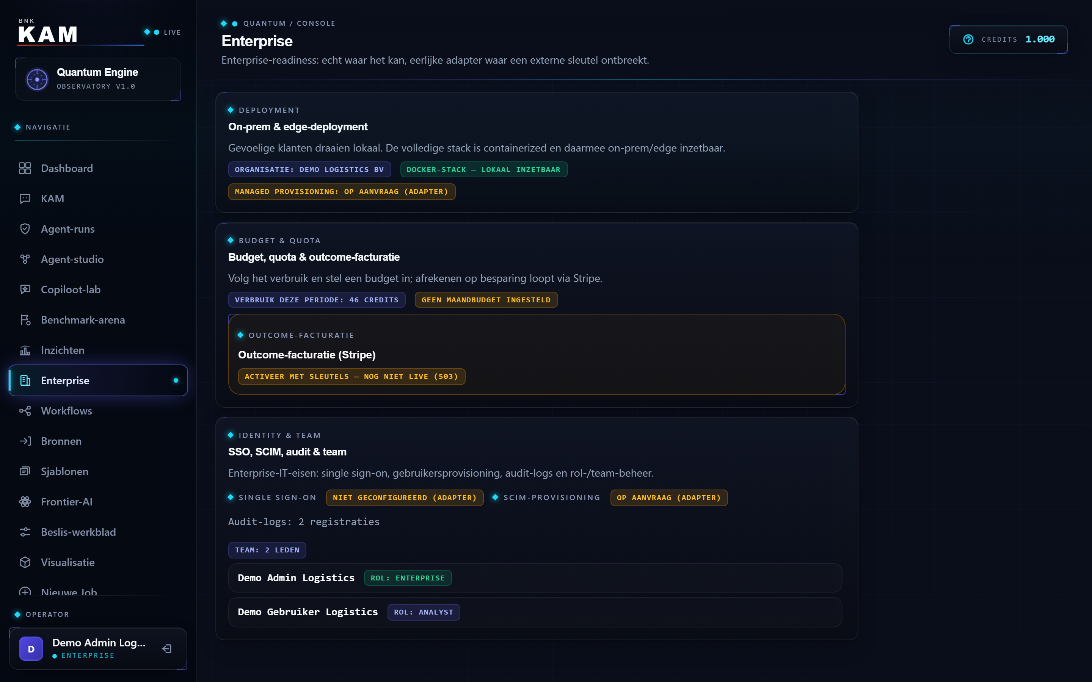Select the Agent-runs shield icon
This screenshot has height=682, width=1092.
25,229
